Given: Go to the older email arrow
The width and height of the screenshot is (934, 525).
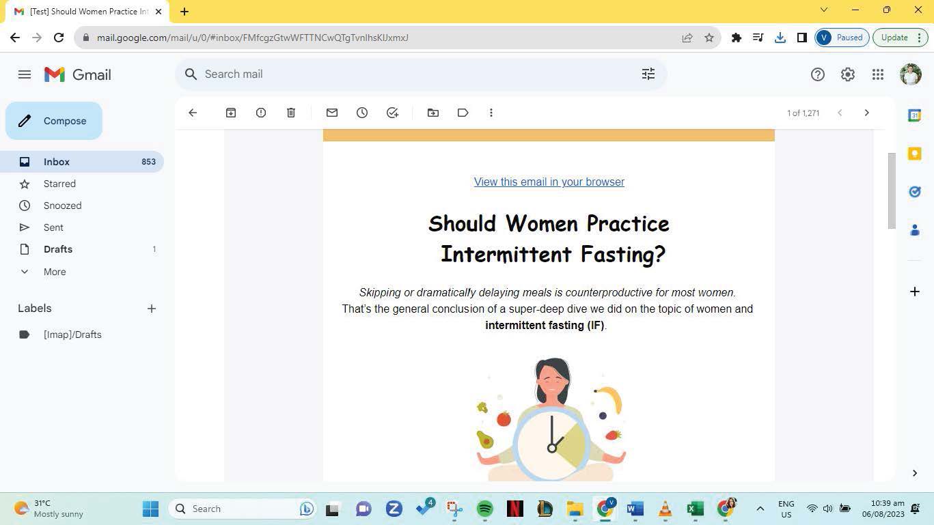Looking at the screenshot, I should (x=867, y=113).
